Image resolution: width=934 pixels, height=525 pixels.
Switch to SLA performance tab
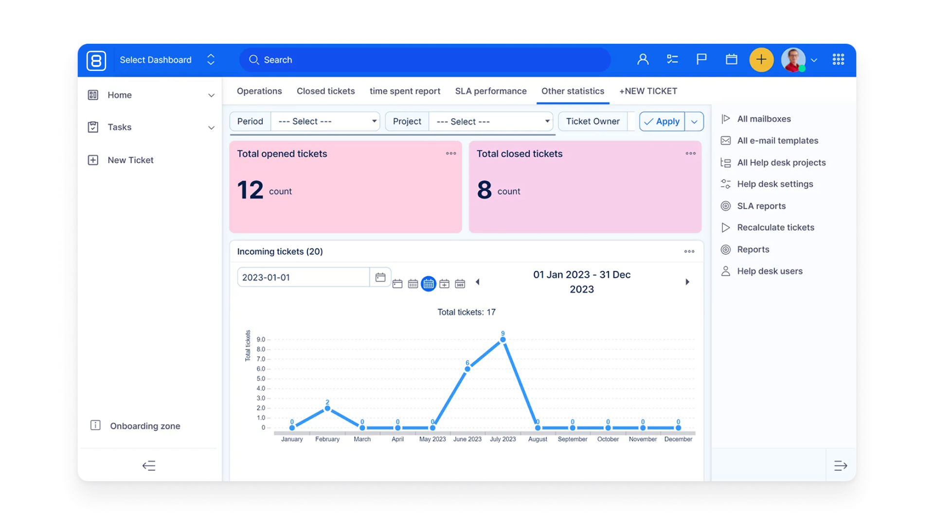coord(490,91)
